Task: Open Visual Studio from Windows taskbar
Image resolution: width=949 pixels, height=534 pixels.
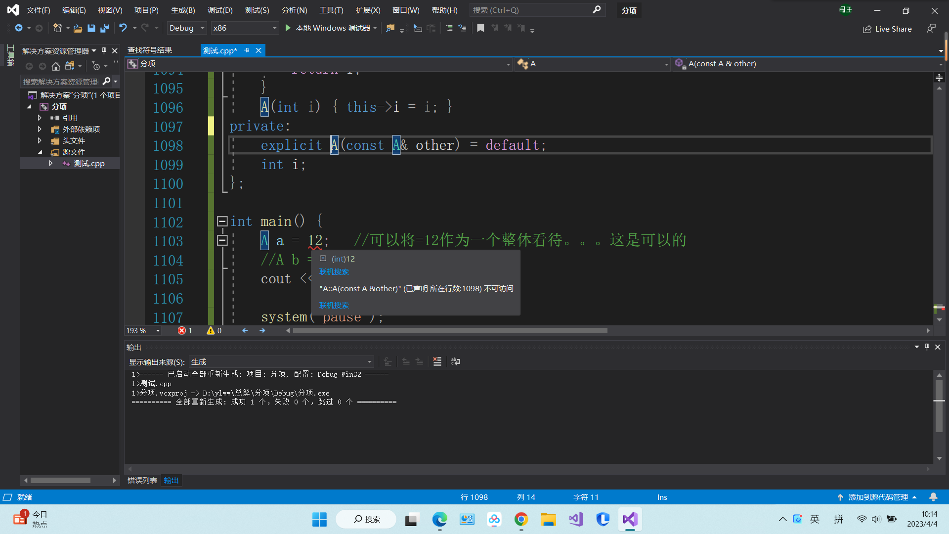Action: 630,519
